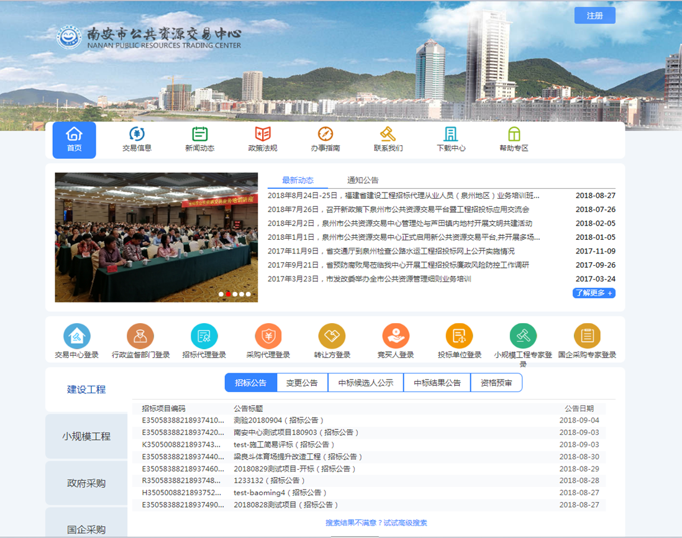Switch to 变更公告 tab
Image resolution: width=682 pixels, height=538 pixels.
click(x=302, y=383)
